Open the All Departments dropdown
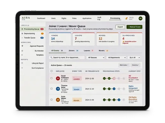Image resolution: width=165 pixels, height=123 pixels. (x=116, y=58)
